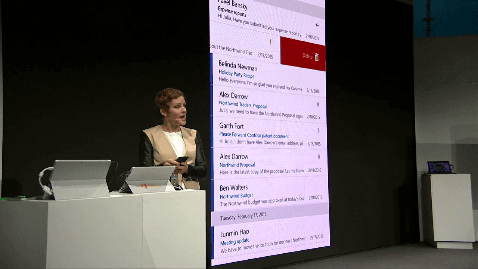This screenshot has height=269, width=478.
Task: Select the Northwind Budget subject
Action: [x=236, y=196]
